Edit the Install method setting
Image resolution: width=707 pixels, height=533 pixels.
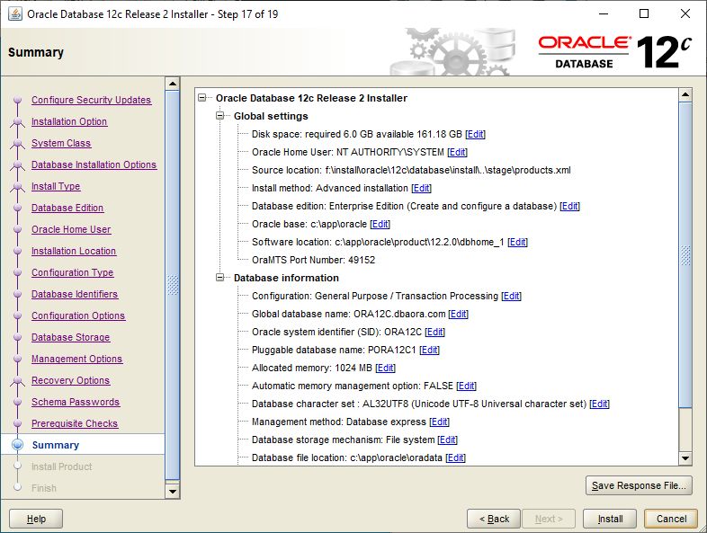click(x=421, y=189)
